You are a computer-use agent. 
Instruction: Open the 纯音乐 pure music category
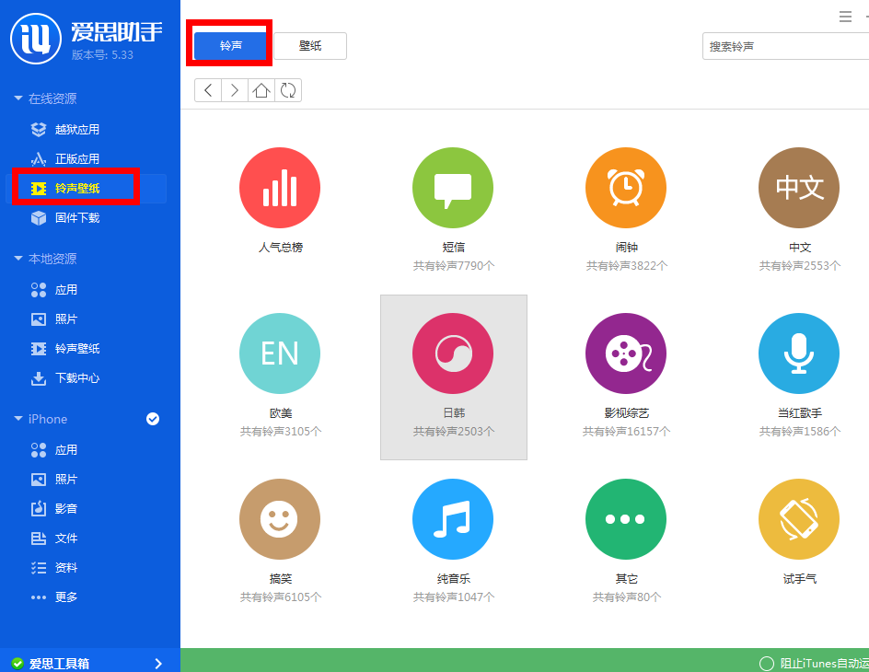click(453, 518)
